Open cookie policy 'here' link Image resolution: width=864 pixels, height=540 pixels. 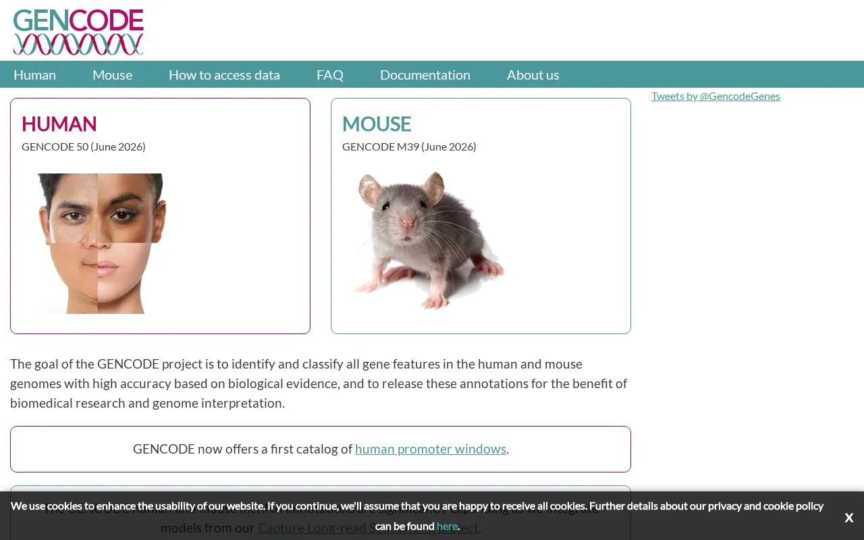coord(447,526)
